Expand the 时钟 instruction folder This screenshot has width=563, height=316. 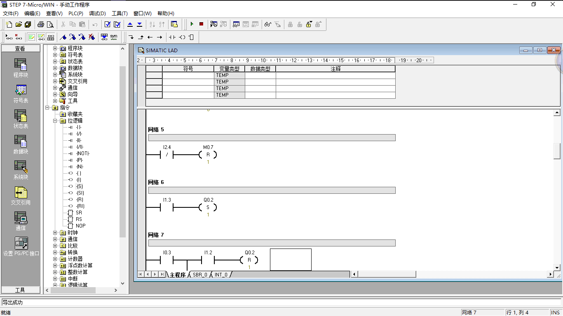click(x=55, y=232)
